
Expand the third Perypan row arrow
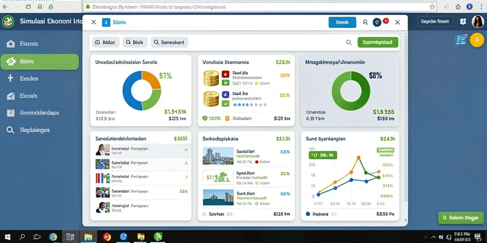pos(186,178)
